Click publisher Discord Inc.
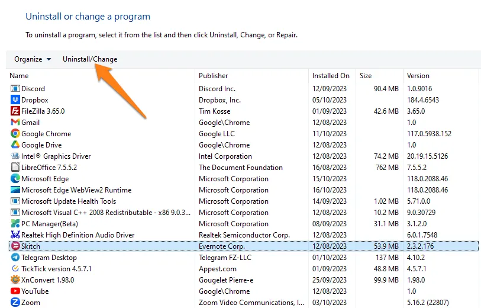 click(x=217, y=89)
